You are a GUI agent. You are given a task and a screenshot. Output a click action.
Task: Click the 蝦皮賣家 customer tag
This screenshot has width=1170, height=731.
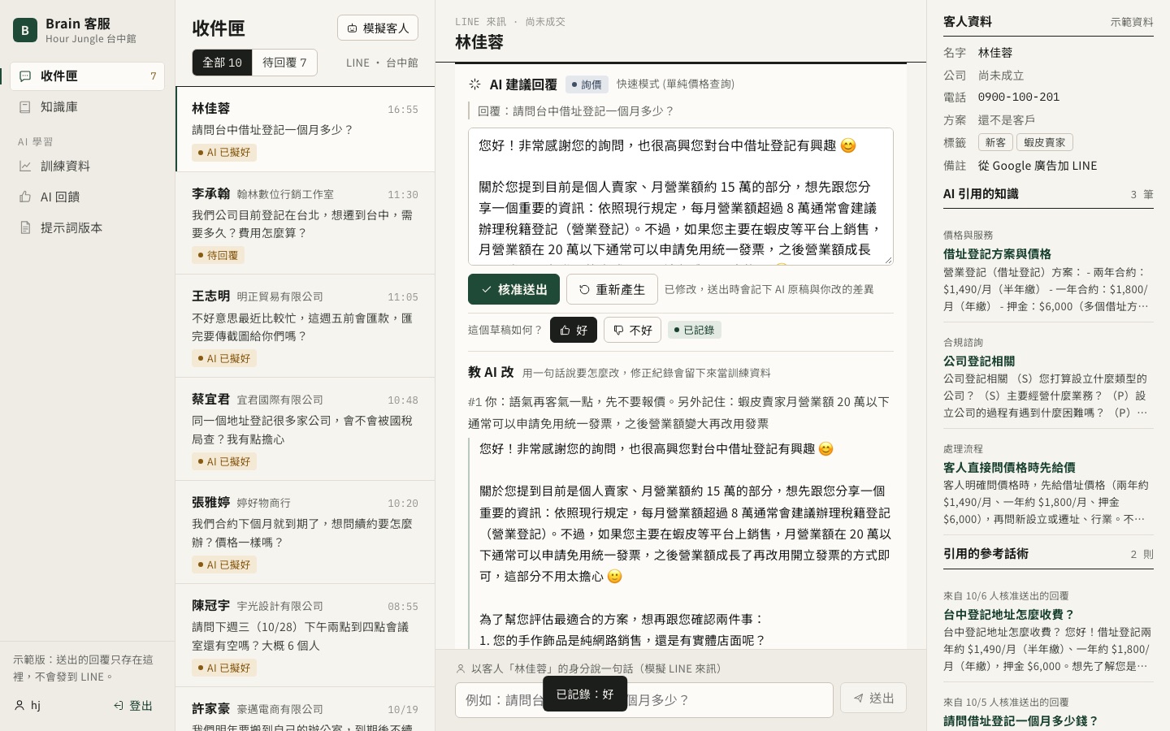click(1045, 142)
